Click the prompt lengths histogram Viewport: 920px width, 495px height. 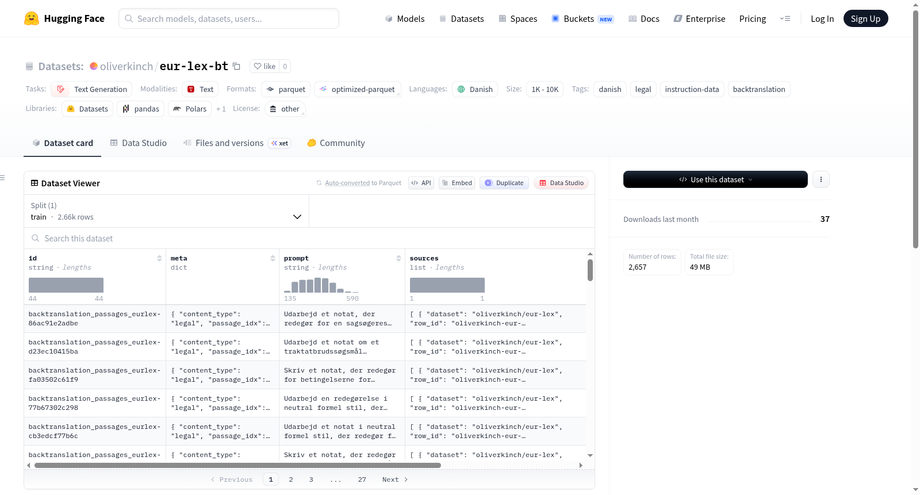pyautogui.click(x=321, y=285)
